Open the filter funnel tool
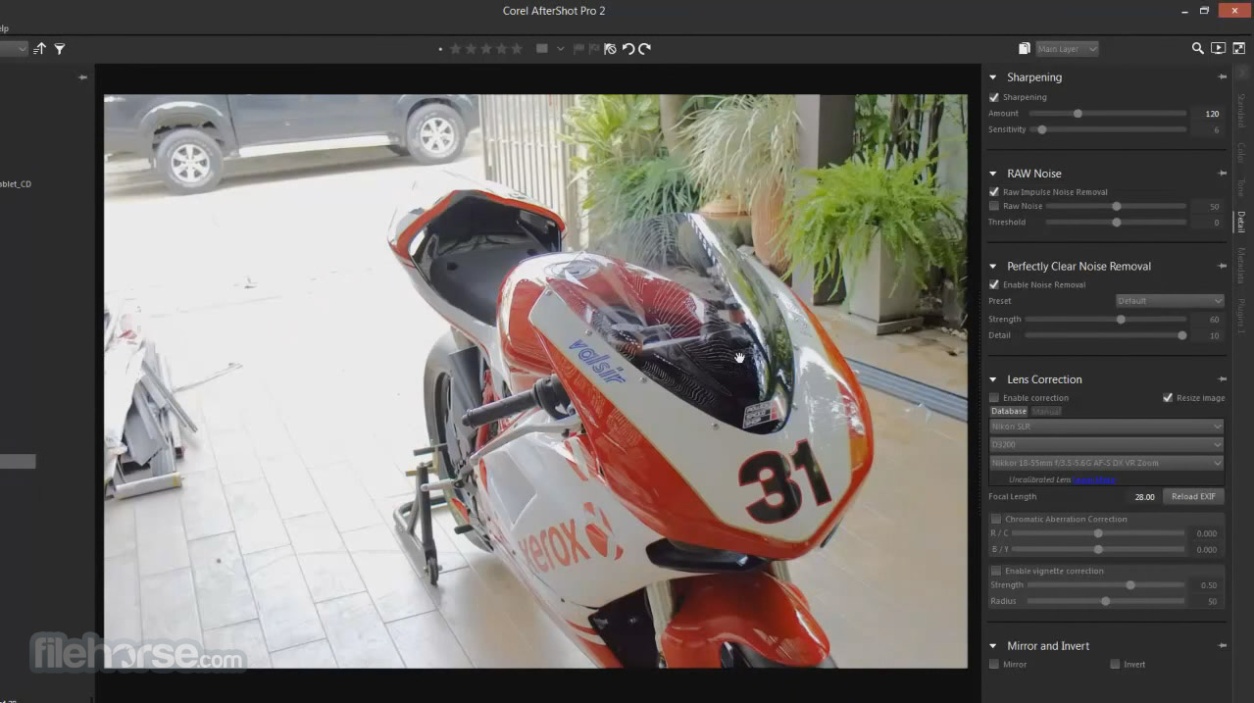This screenshot has width=1254, height=703. point(59,48)
